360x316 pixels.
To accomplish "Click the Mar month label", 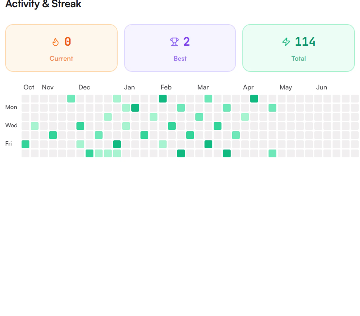I will [203, 87].
